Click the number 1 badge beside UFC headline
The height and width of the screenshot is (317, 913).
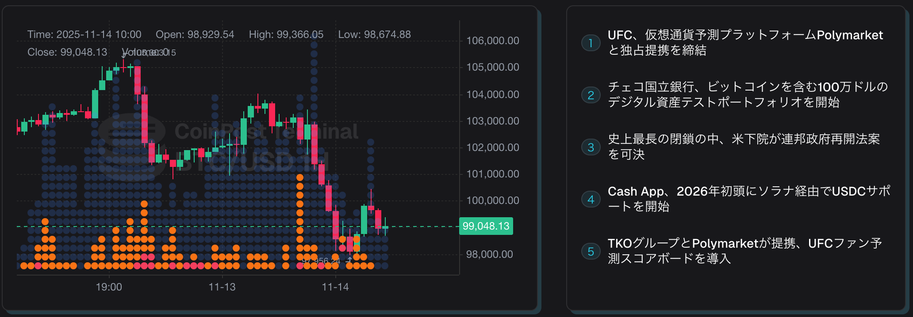click(591, 43)
